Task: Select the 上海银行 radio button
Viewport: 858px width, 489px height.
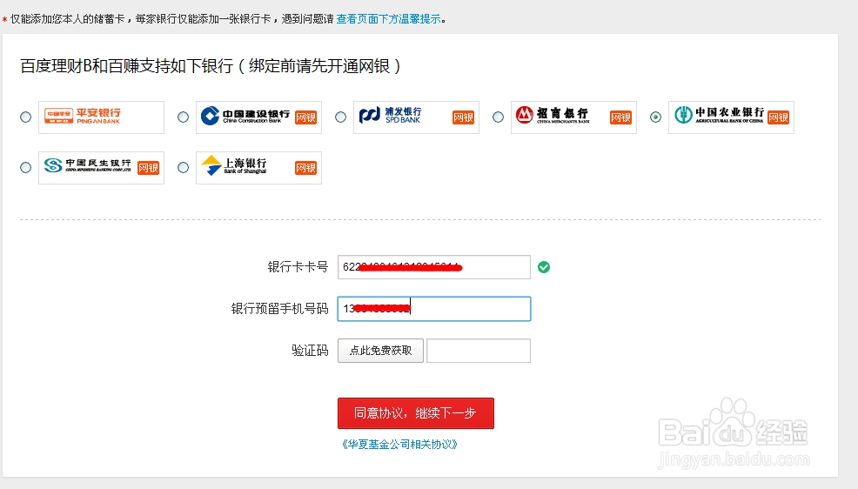Action: (x=184, y=167)
